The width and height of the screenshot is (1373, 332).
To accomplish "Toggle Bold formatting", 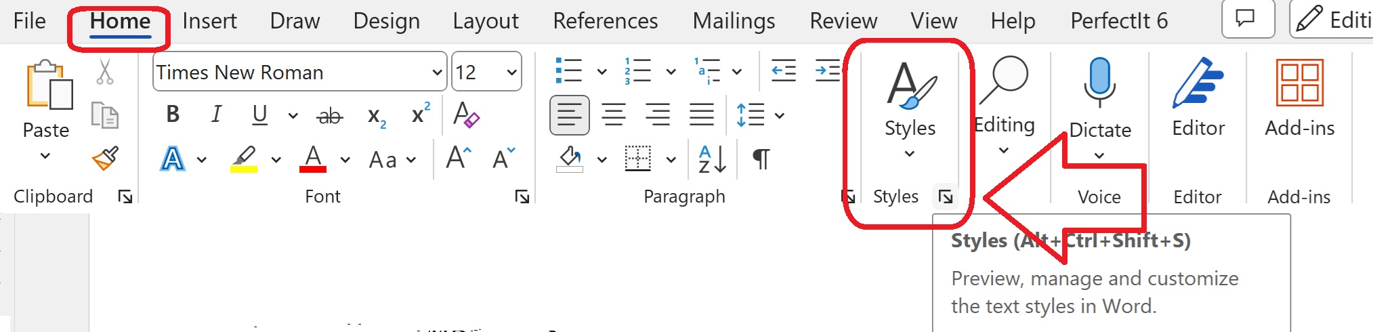I will pos(173,115).
